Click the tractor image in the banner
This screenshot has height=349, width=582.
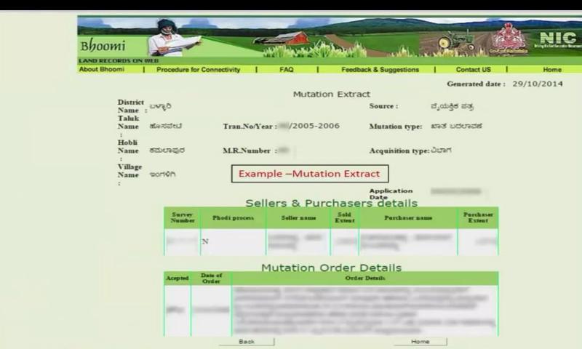456,41
